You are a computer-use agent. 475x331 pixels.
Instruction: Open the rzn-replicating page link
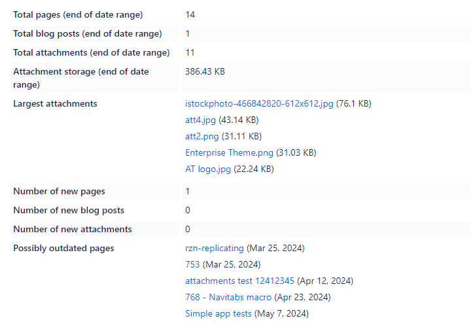[x=214, y=248]
